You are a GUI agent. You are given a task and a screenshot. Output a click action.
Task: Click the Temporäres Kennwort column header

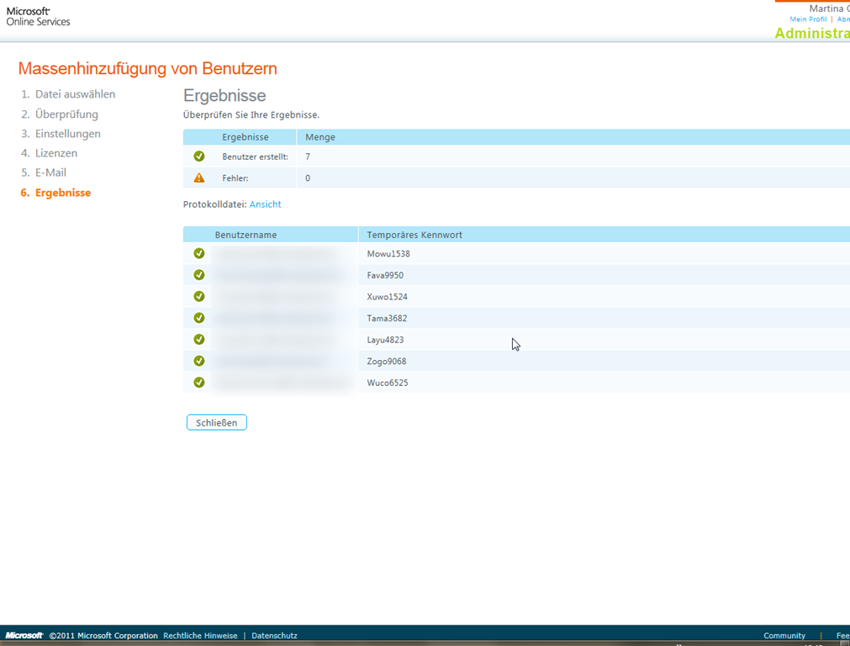(x=414, y=235)
